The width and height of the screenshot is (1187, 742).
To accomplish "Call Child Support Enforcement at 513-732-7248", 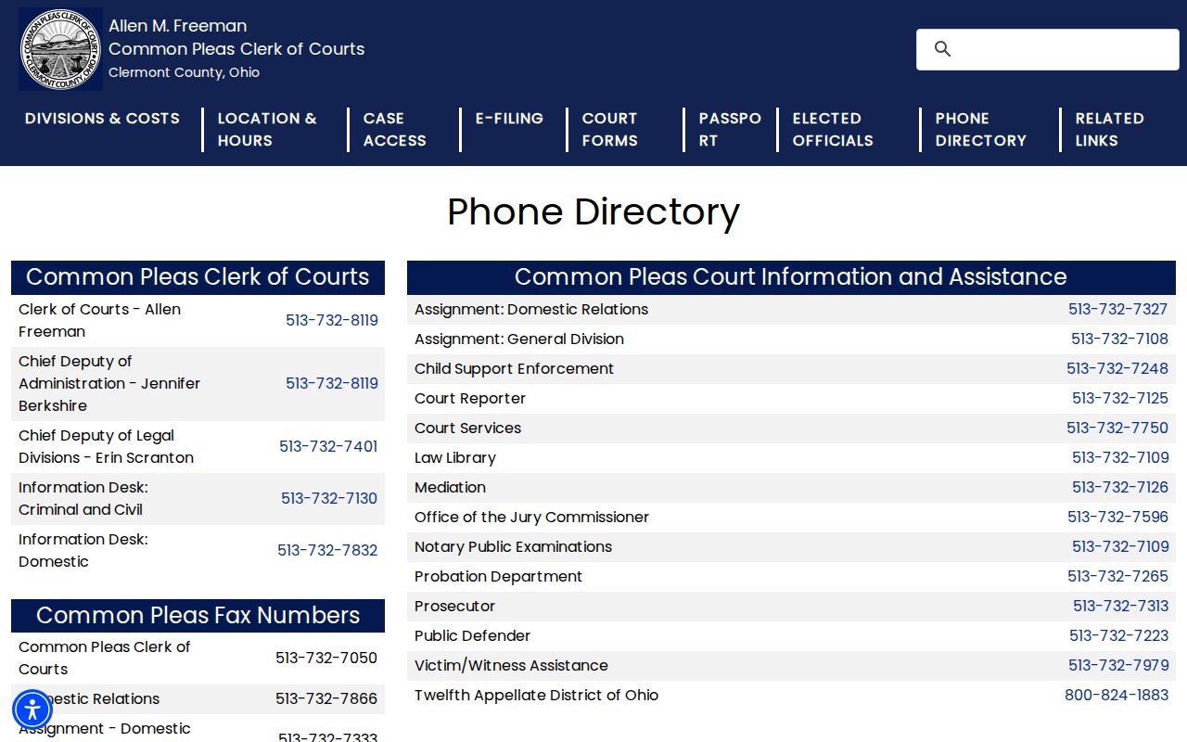I will click(1117, 369).
